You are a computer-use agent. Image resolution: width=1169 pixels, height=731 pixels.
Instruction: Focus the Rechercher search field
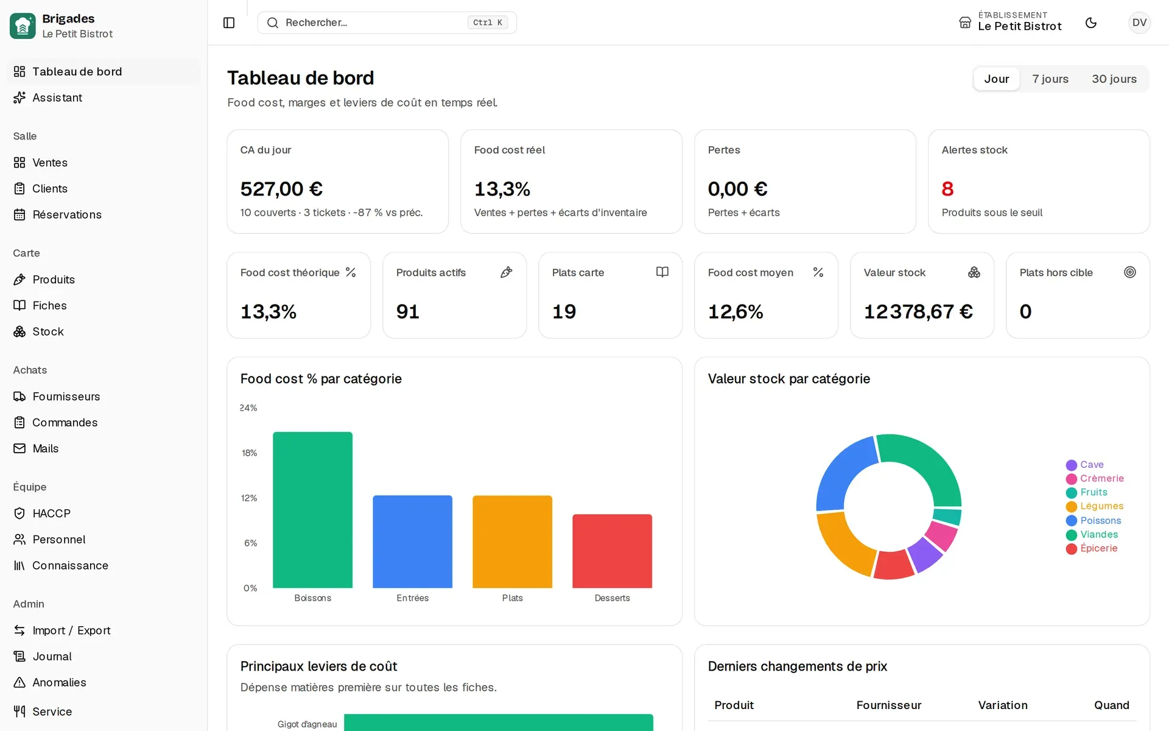[x=387, y=23]
